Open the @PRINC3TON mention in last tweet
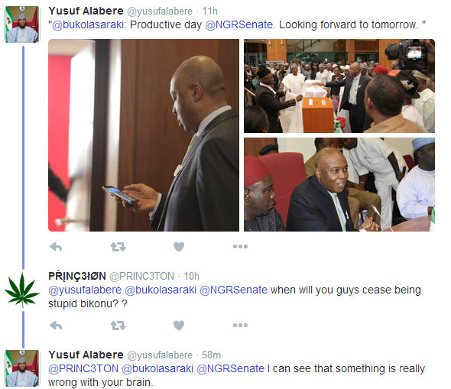This screenshot has width=451, height=389. click(x=83, y=369)
